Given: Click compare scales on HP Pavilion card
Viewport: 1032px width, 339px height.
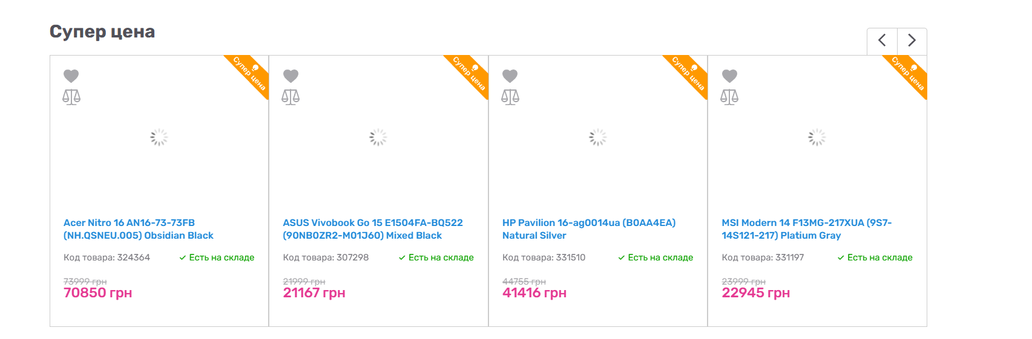Looking at the screenshot, I should coord(510,97).
